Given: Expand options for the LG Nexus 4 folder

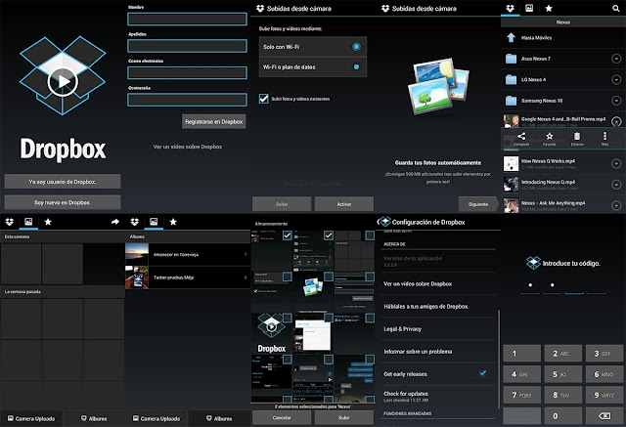Looking at the screenshot, I should [616, 80].
